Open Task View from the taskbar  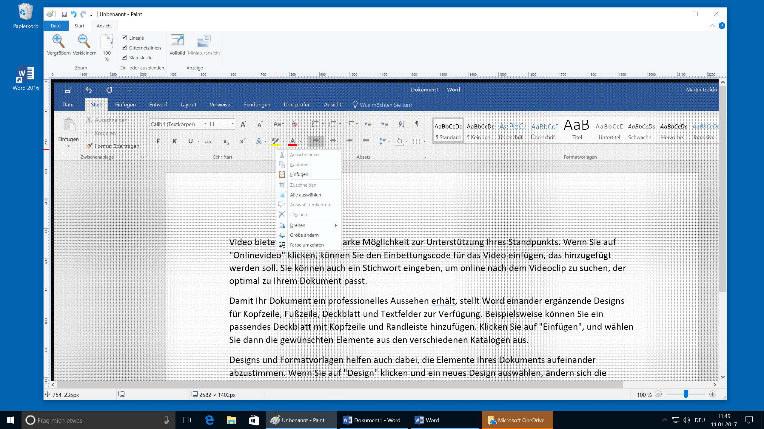point(186,420)
